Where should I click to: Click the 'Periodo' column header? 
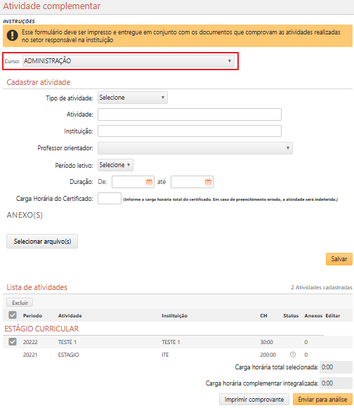tap(32, 315)
